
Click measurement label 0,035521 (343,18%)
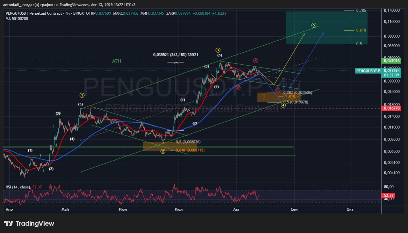[176, 55]
